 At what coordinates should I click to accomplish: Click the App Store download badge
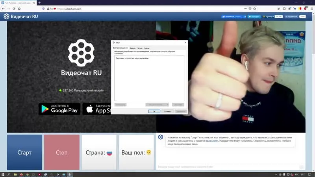(x=97, y=109)
